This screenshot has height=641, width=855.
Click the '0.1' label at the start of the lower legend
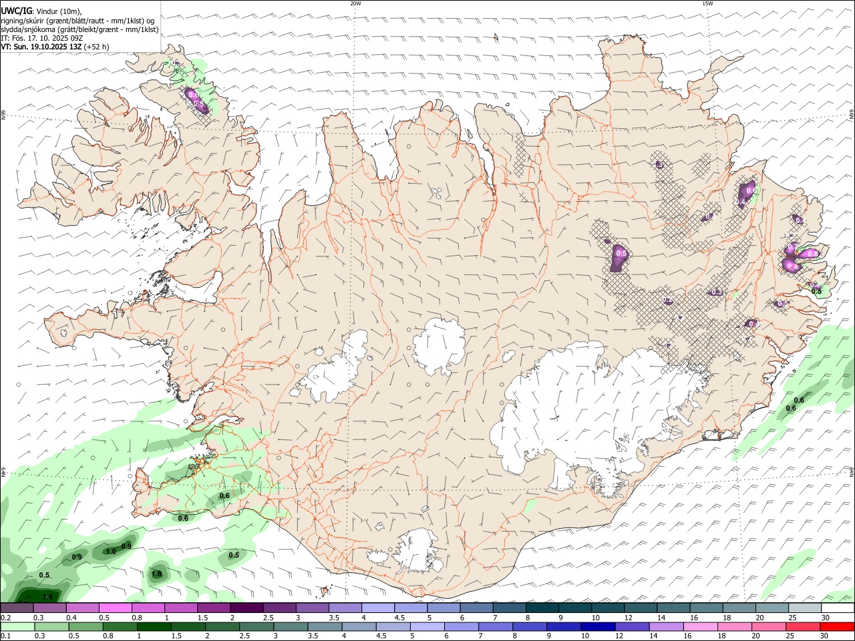point(5,636)
